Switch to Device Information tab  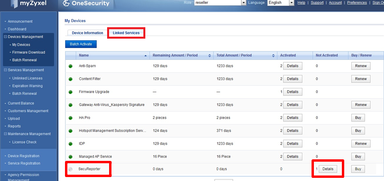[87, 33]
